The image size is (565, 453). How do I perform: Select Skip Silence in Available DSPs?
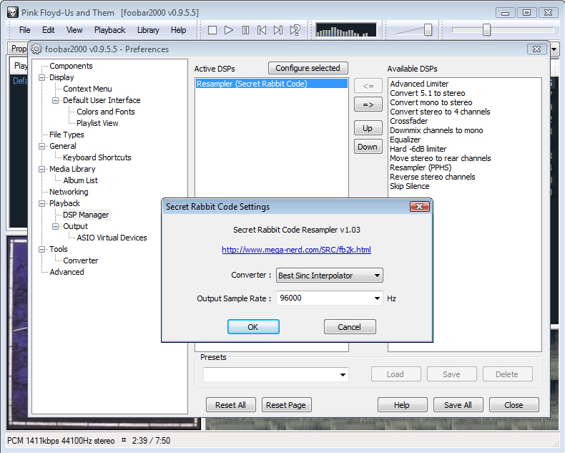409,187
